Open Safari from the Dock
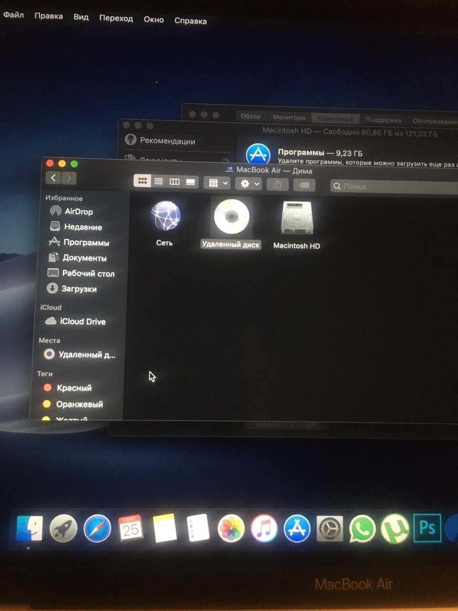This screenshot has height=611, width=458. pos(97,529)
